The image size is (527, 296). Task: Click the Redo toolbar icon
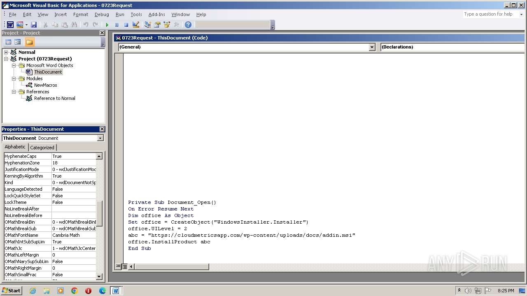pyautogui.click(x=95, y=25)
